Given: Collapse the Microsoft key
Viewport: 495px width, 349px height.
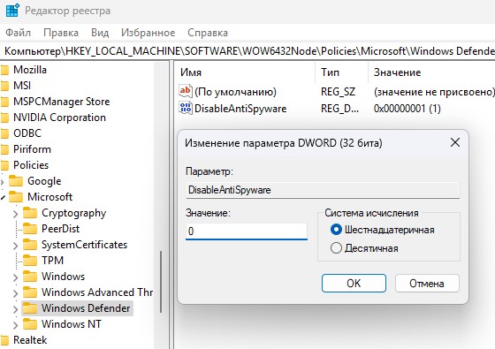Looking at the screenshot, I should (x=3, y=198).
